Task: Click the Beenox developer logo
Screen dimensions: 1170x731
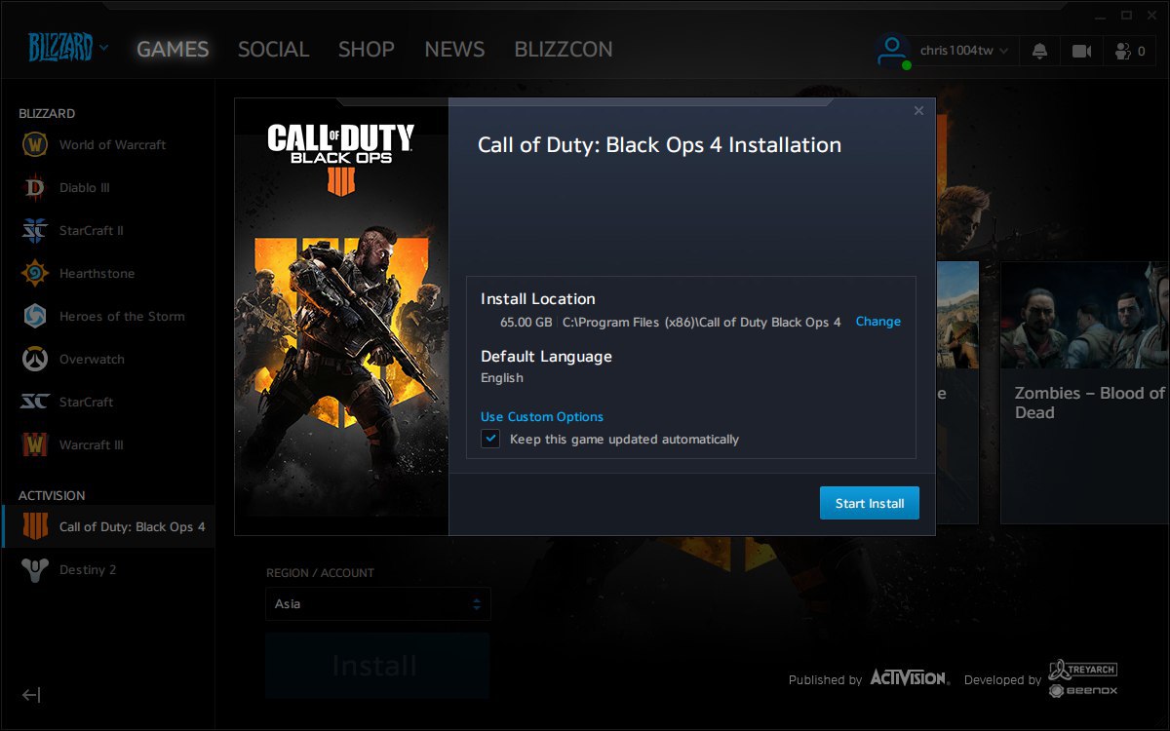Action: (1082, 690)
